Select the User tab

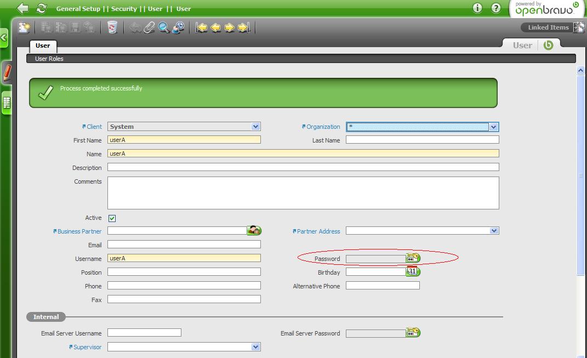(x=43, y=46)
